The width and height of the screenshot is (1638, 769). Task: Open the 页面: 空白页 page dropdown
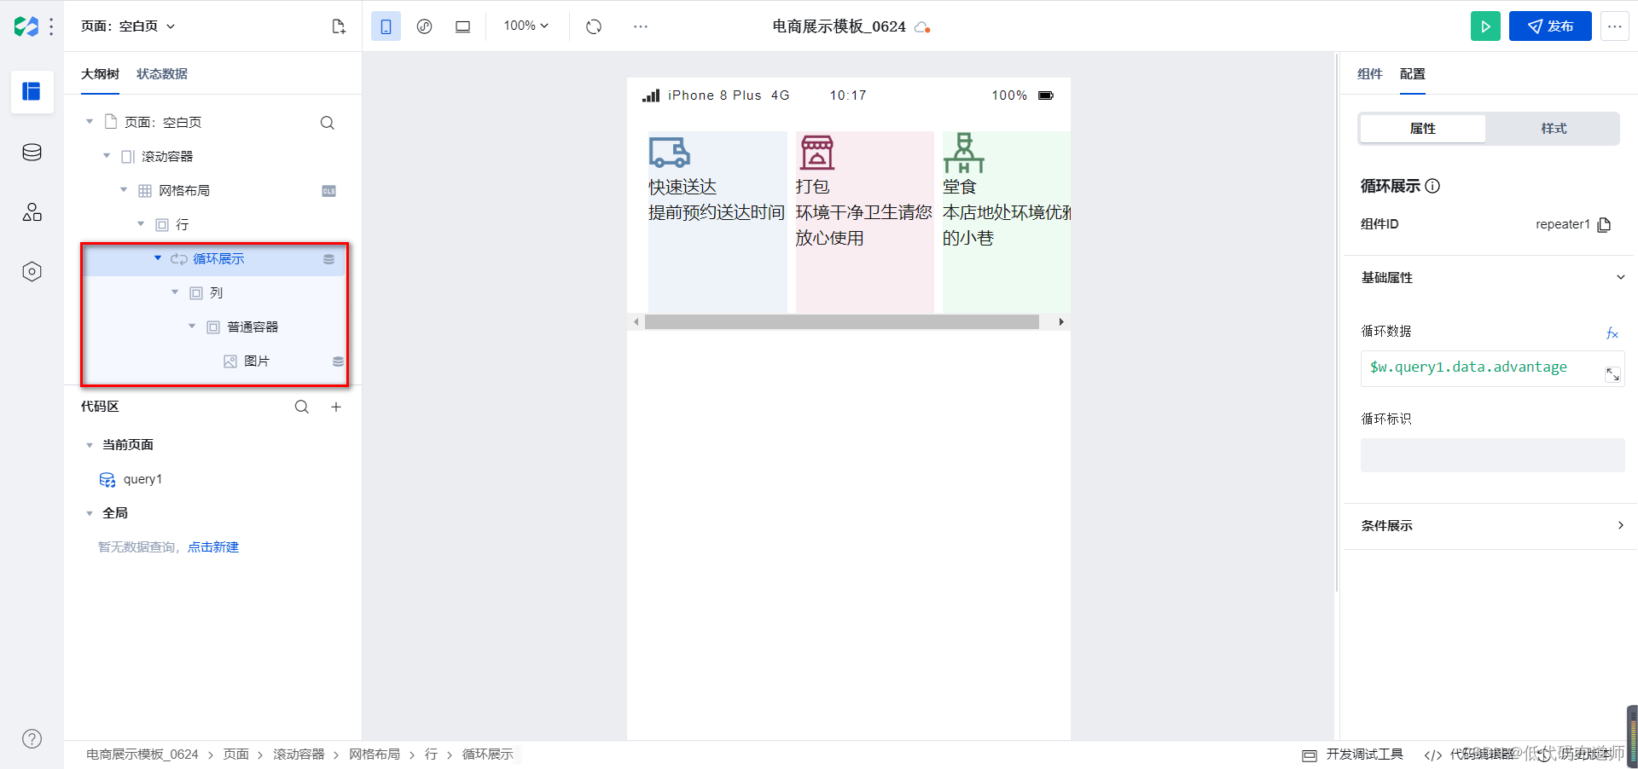(x=128, y=26)
